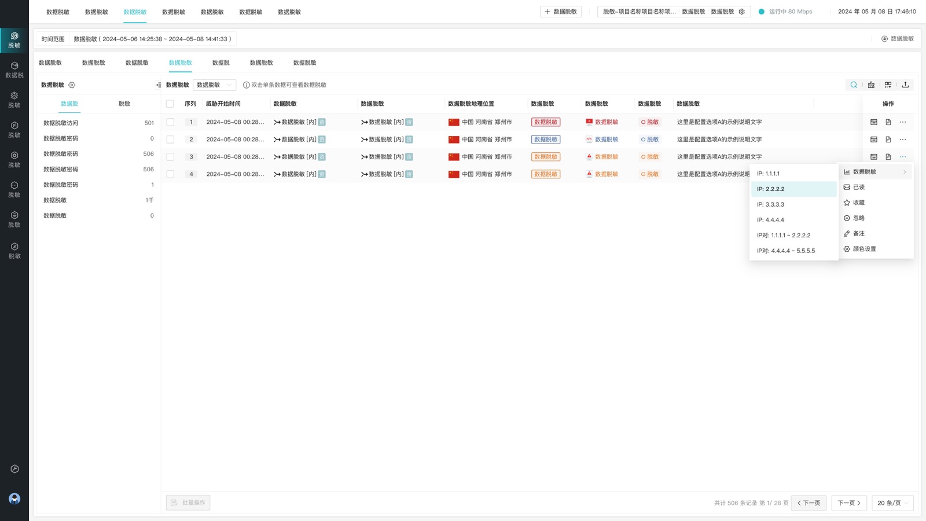Open row 2 more actions ellipsis
Screen dimensions: 926x521
[x=903, y=140]
